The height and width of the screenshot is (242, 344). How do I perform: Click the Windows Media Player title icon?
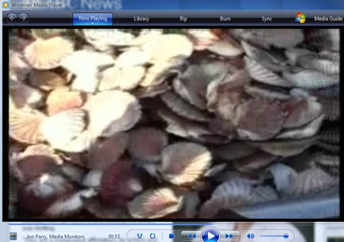[5, 5]
